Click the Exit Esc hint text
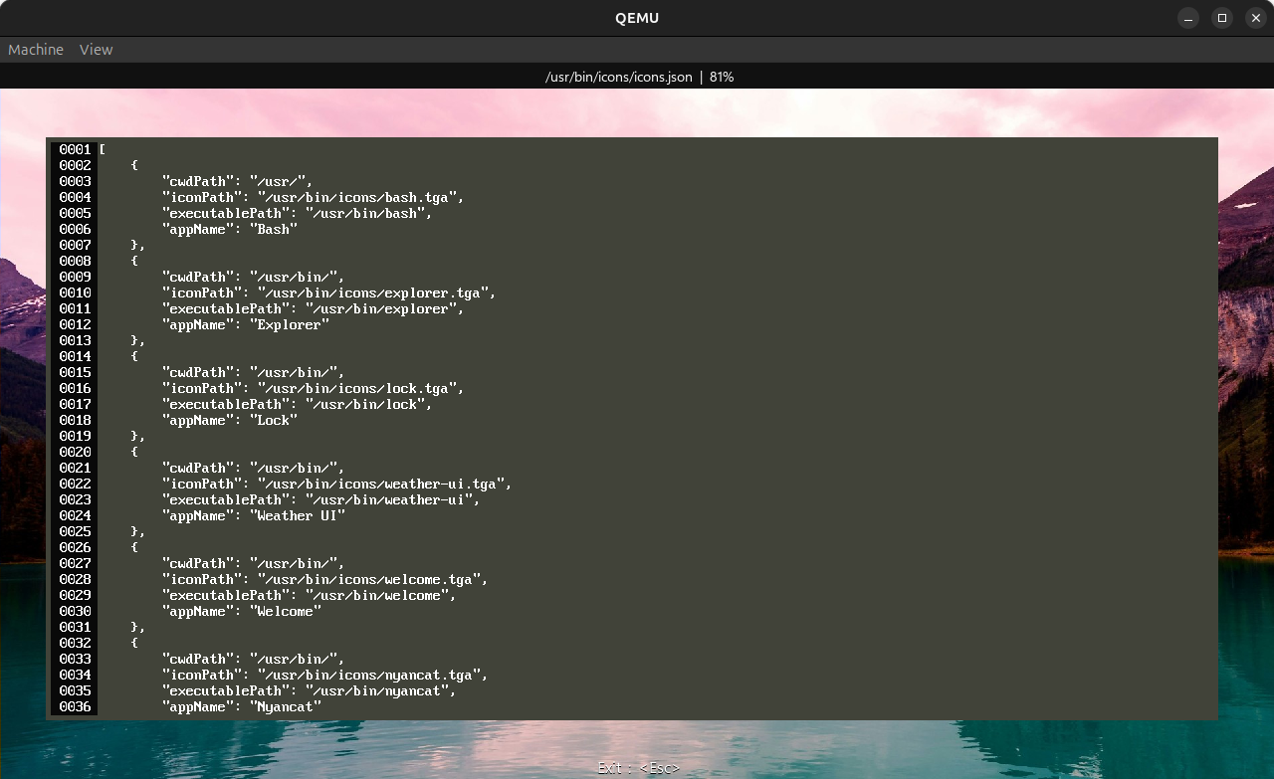This screenshot has height=779, width=1274. coord(638,768)
